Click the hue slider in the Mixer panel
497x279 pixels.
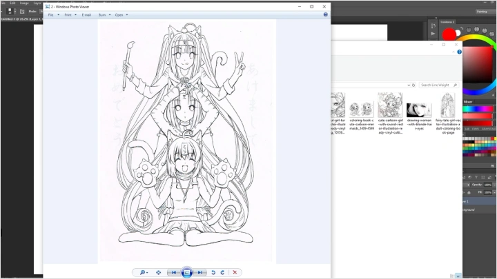click(478, 109)
